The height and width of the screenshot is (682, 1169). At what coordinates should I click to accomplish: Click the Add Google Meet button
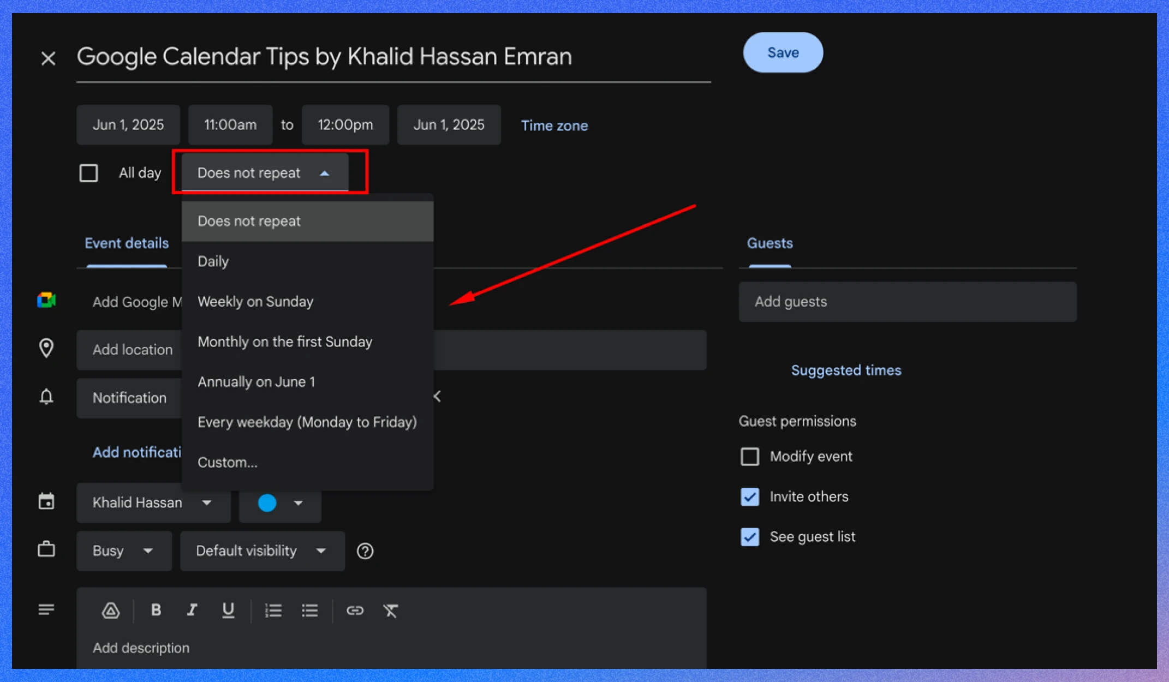pyautogui.click(x=137, y=302)
